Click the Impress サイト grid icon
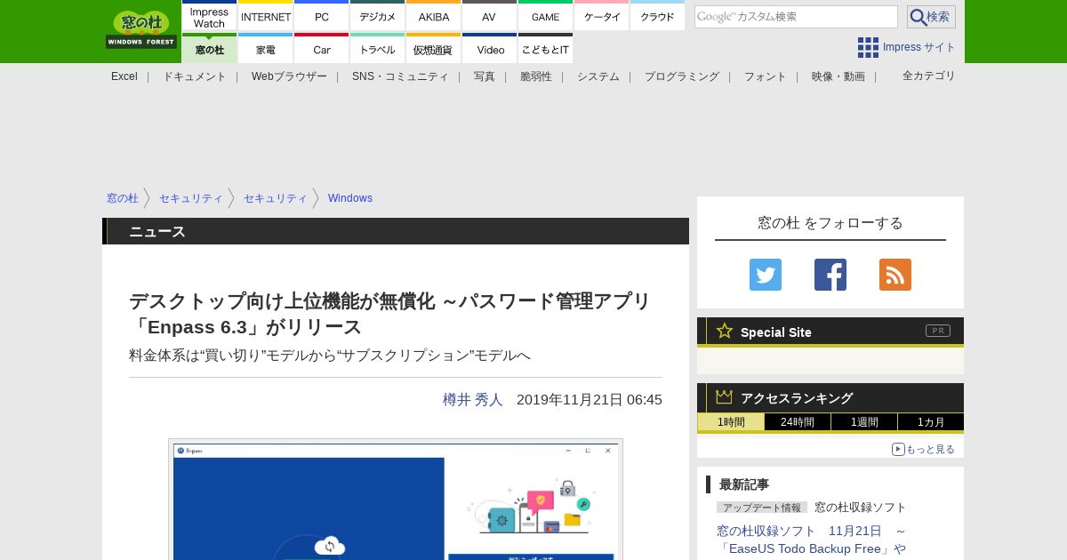 pos(868,47)
